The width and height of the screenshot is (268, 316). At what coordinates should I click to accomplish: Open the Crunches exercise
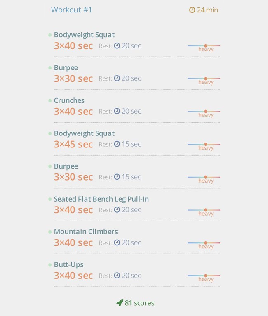click(69, 100)
